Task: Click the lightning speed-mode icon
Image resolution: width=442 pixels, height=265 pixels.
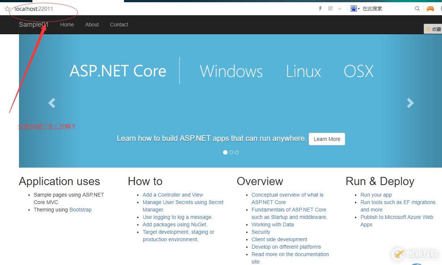Action: (x=320, y=9)
